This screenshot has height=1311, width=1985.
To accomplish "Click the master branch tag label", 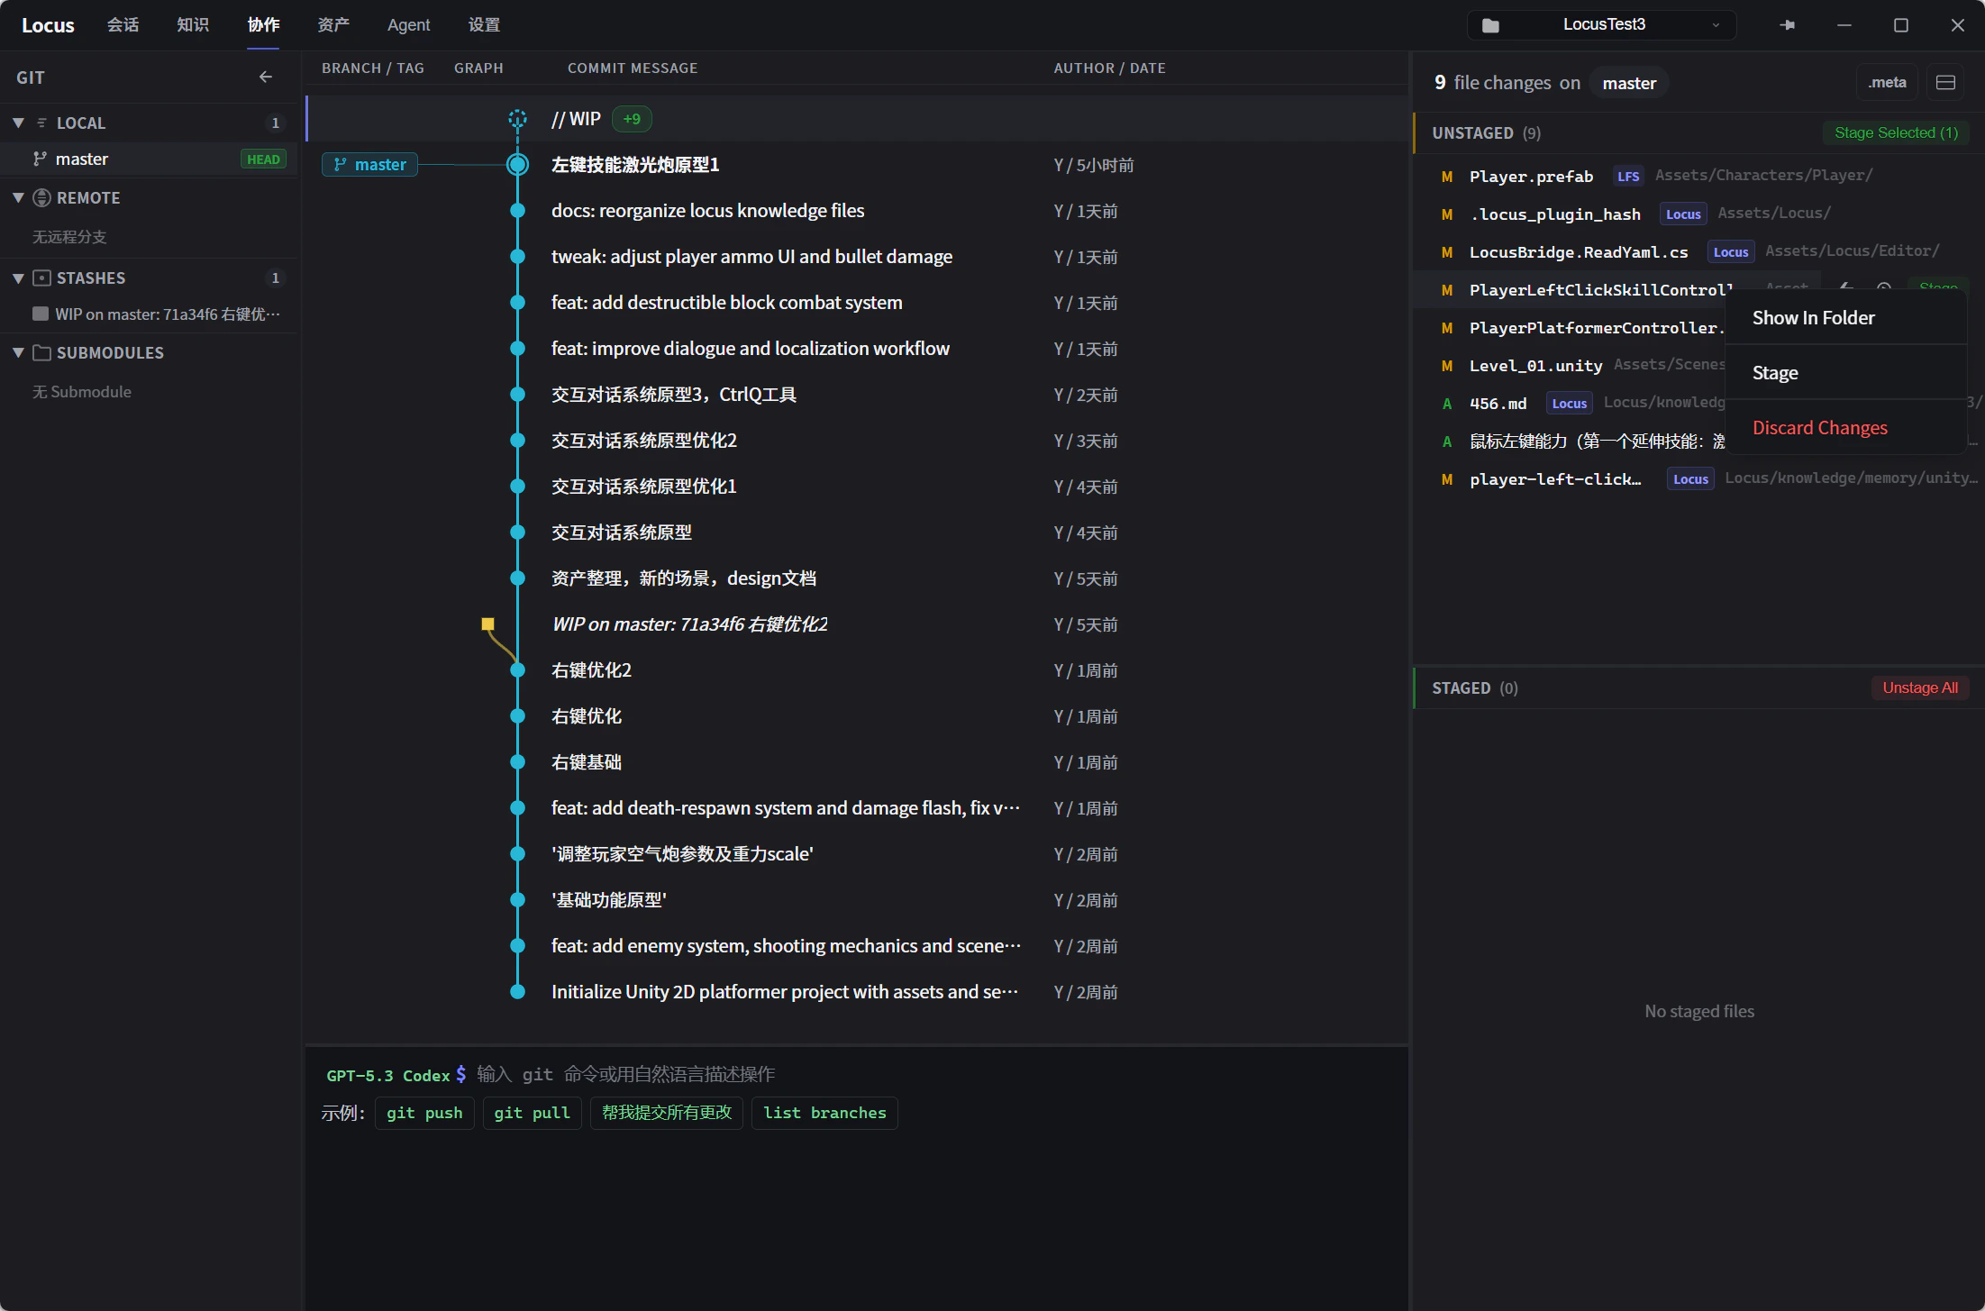I will tap(369, 165).
